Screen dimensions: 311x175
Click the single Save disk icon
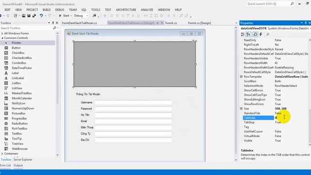[29, 16]
